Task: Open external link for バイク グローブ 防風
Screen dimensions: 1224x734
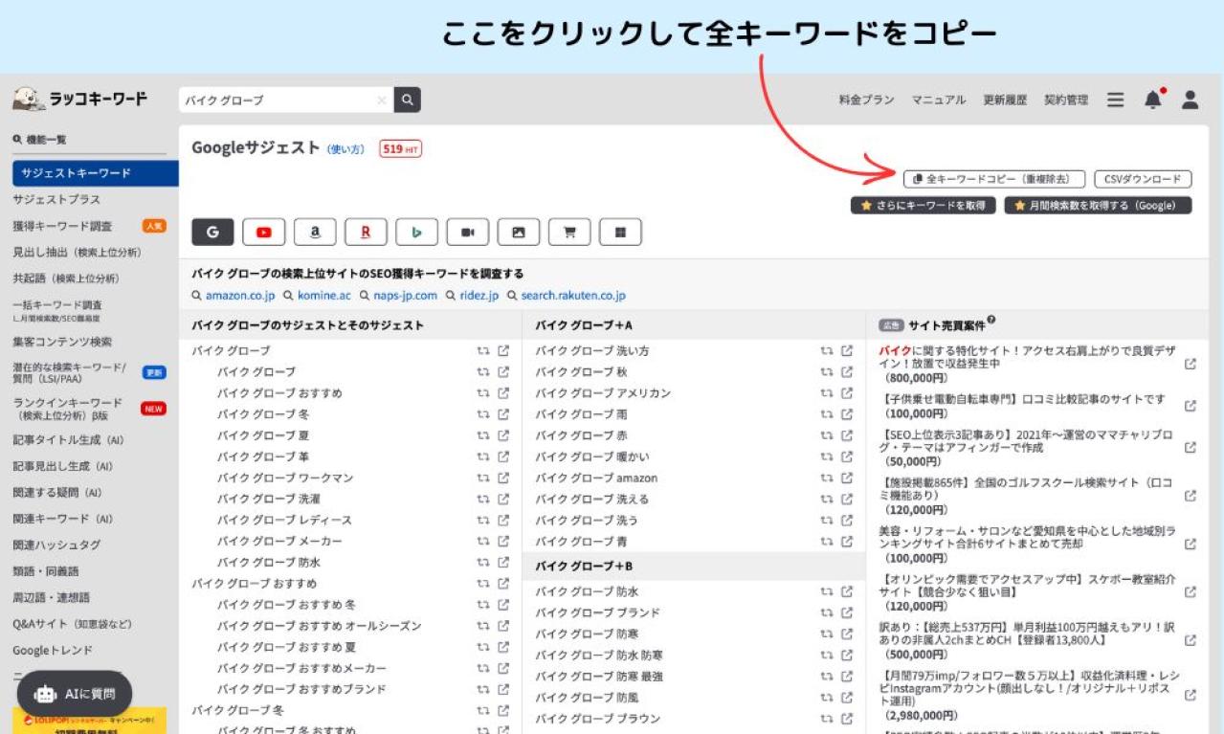Action: [x=847, y=697]
